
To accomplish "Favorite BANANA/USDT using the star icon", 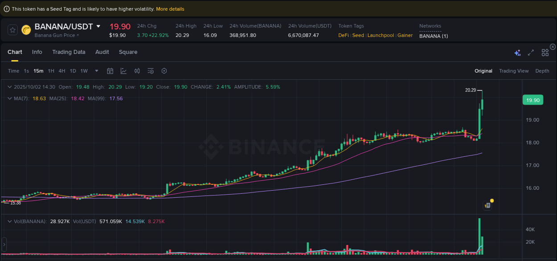I will pyautogui.click(x=12, y=29).
